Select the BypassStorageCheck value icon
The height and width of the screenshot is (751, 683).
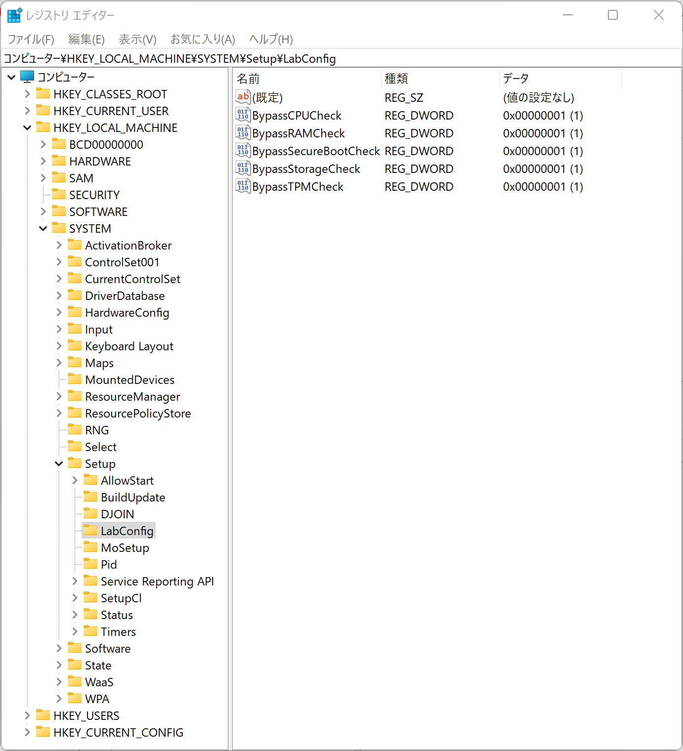pos(243,168)
